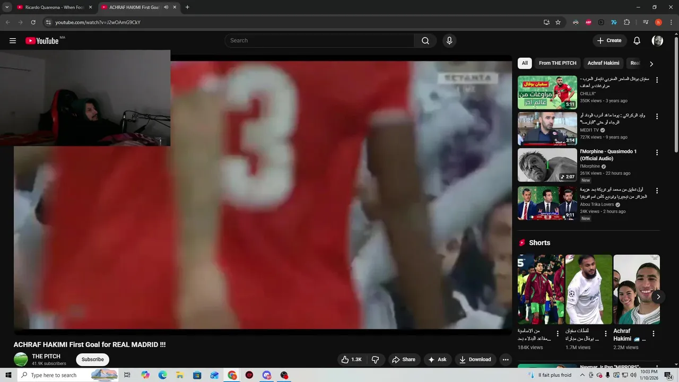This screenshot has width=679, height=382.
Task: Click the Share button
Action: pyautogui.click(x=404, y=360)
